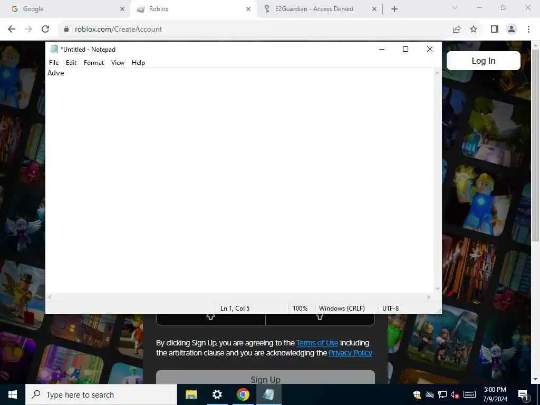
Task: View site info lock icon
Action: click(66, 29)
